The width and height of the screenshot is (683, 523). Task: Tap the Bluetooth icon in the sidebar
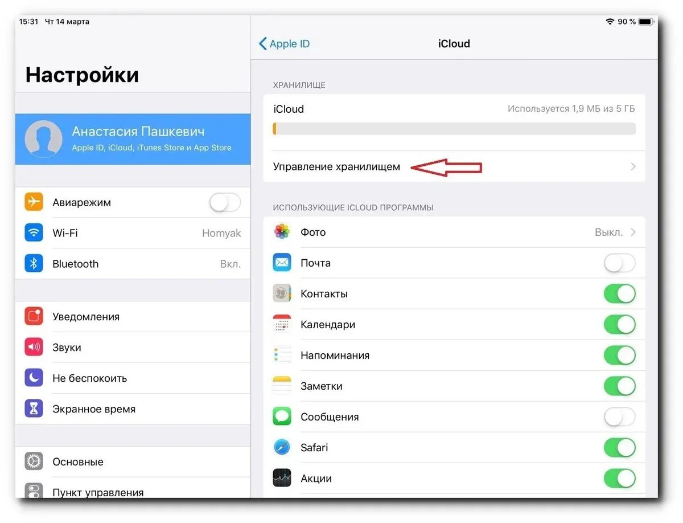coord(34,264)
